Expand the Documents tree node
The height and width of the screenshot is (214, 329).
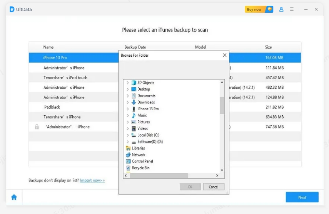click(128, 96)
